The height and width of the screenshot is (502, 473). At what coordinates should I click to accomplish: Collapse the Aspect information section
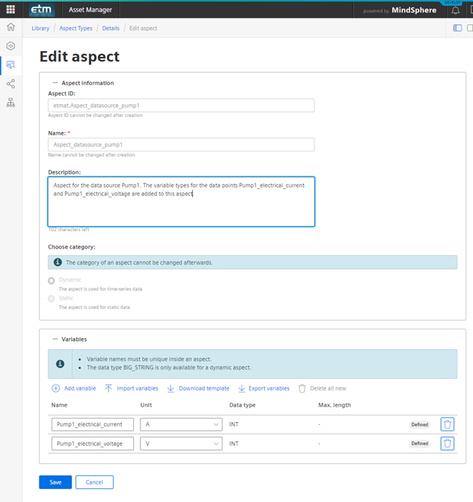[x=55, y=83]
